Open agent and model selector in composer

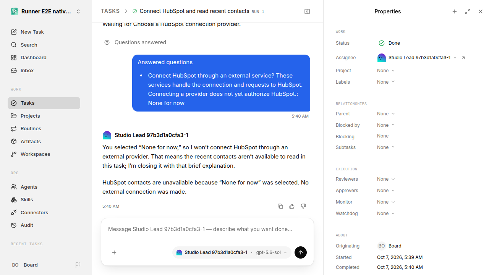(x=232, y=252)
